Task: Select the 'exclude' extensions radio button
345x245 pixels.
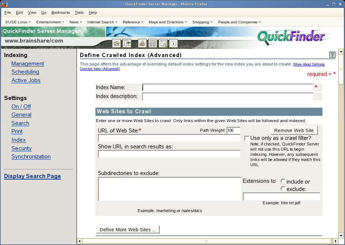Action: (x=283, y=188)
